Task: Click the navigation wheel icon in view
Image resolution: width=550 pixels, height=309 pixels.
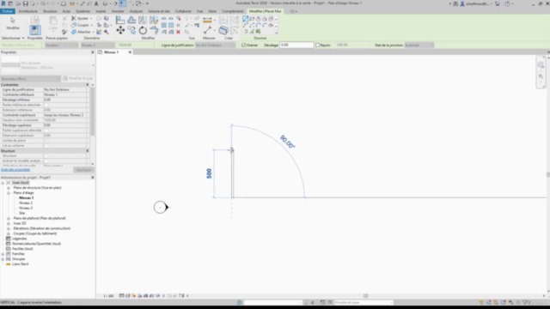Action: 541,65
